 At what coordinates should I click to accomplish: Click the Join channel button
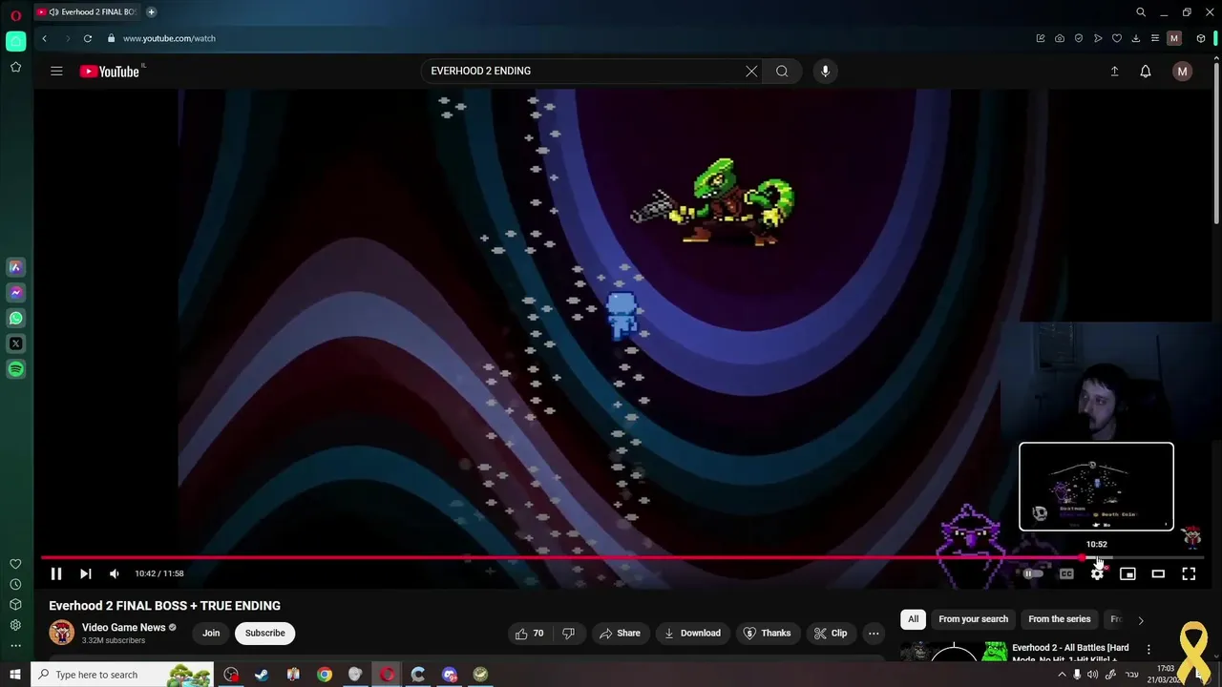click(x=211, y=633)
